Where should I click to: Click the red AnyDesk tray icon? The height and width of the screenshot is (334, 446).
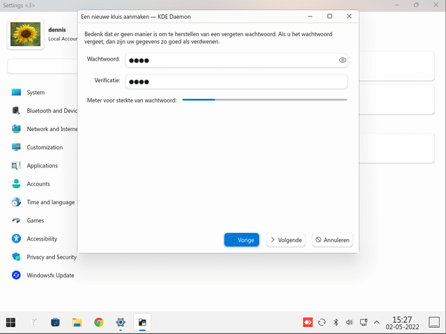308,322
